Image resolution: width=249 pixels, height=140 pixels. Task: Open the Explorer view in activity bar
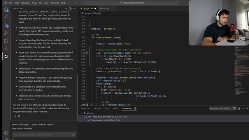pyautogui.click(x=6, y=10)
